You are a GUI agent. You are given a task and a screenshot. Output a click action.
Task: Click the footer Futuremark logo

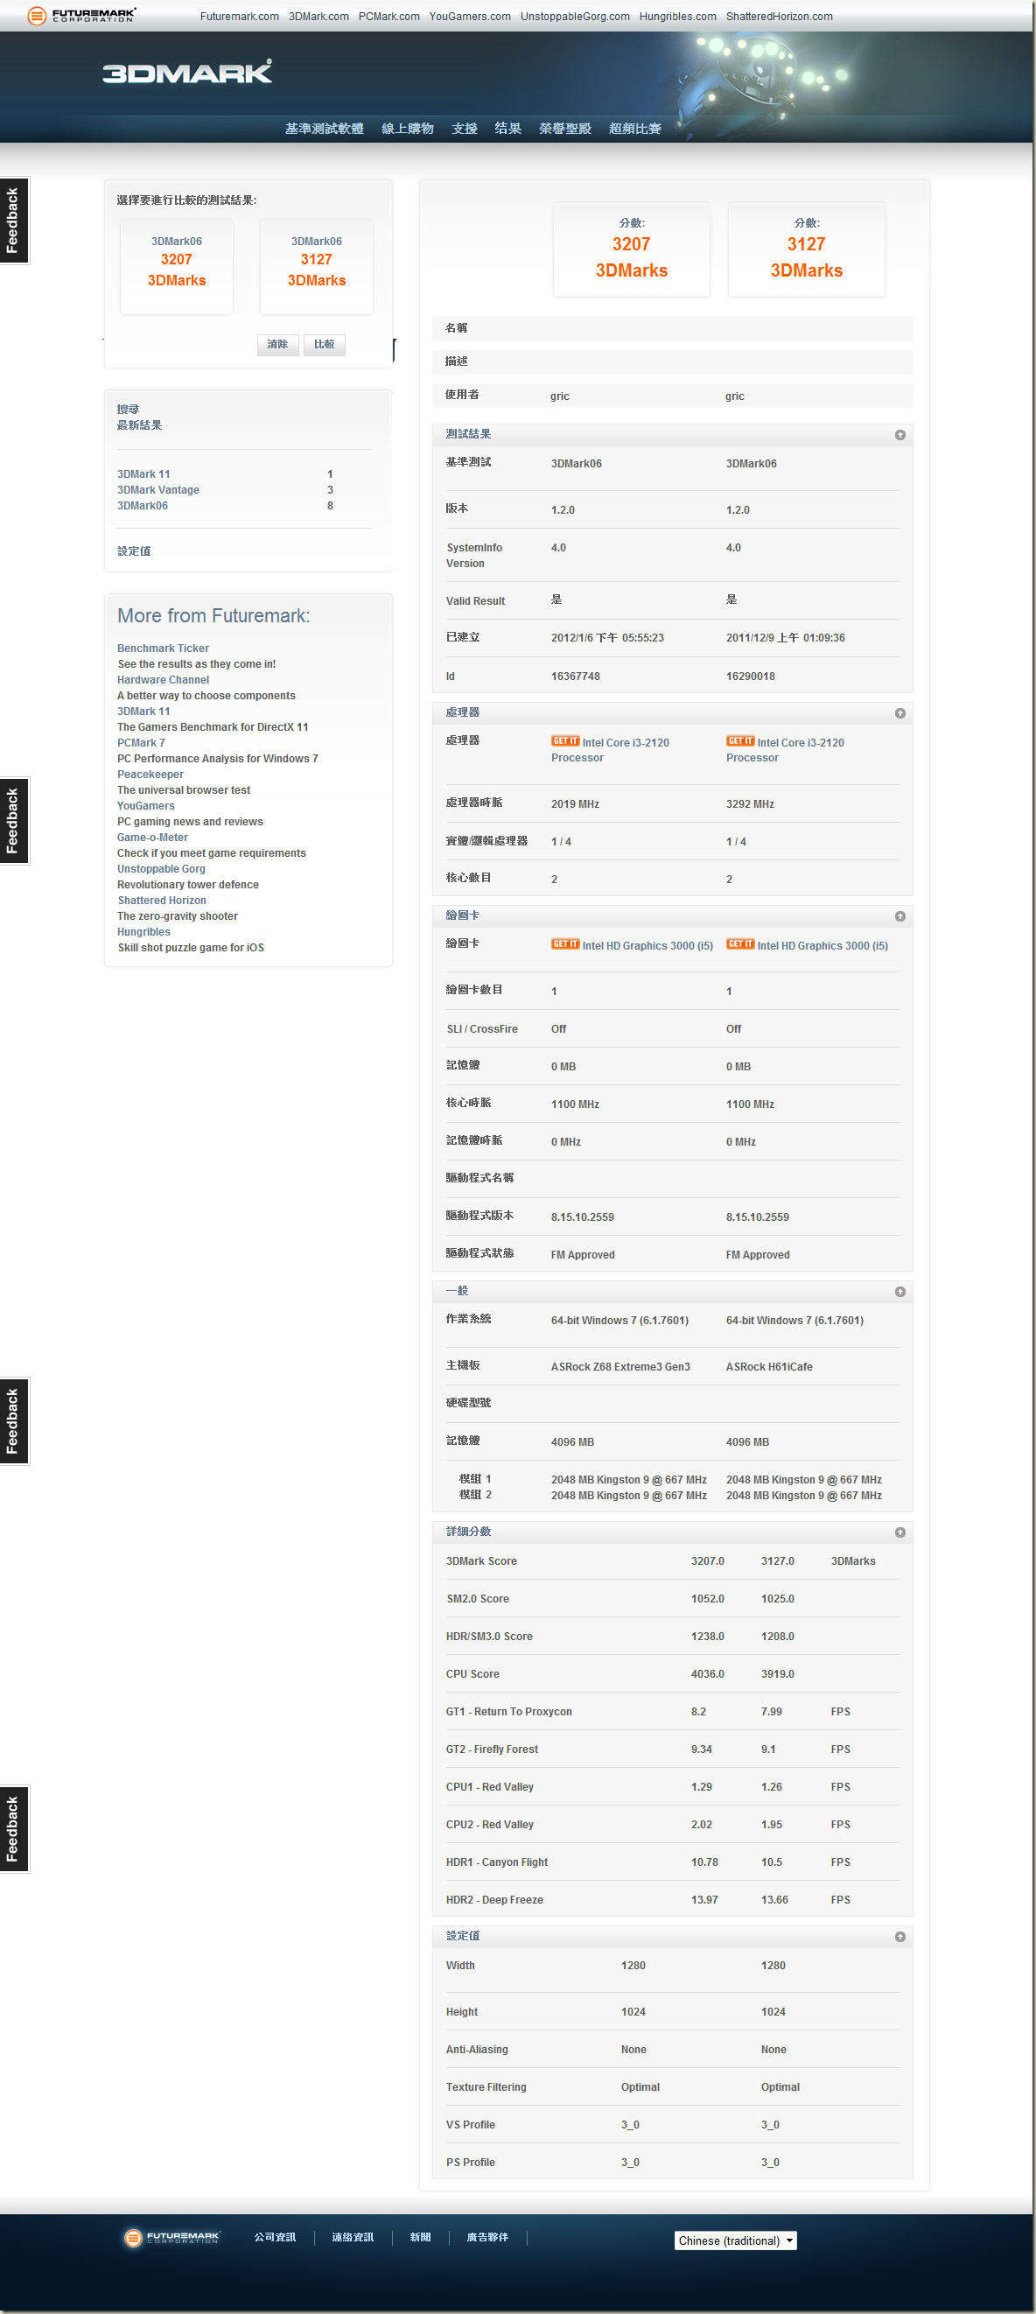(171, 2237)
